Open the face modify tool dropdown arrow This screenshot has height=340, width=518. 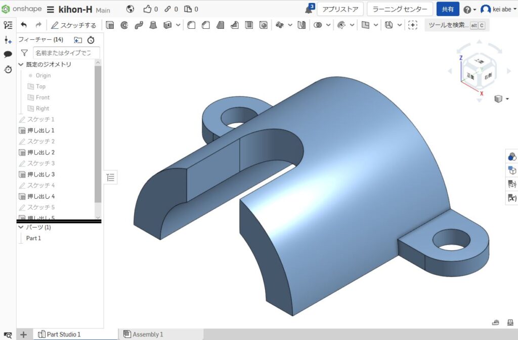pyautogui.click(x=352, y=25)
